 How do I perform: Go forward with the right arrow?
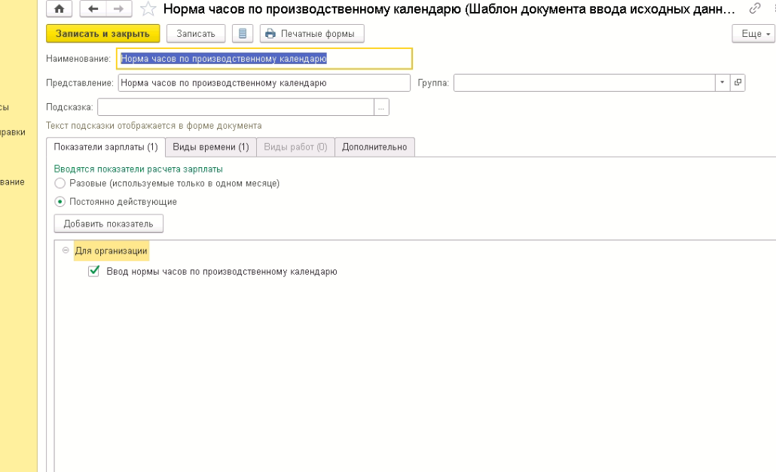point(118,10)
